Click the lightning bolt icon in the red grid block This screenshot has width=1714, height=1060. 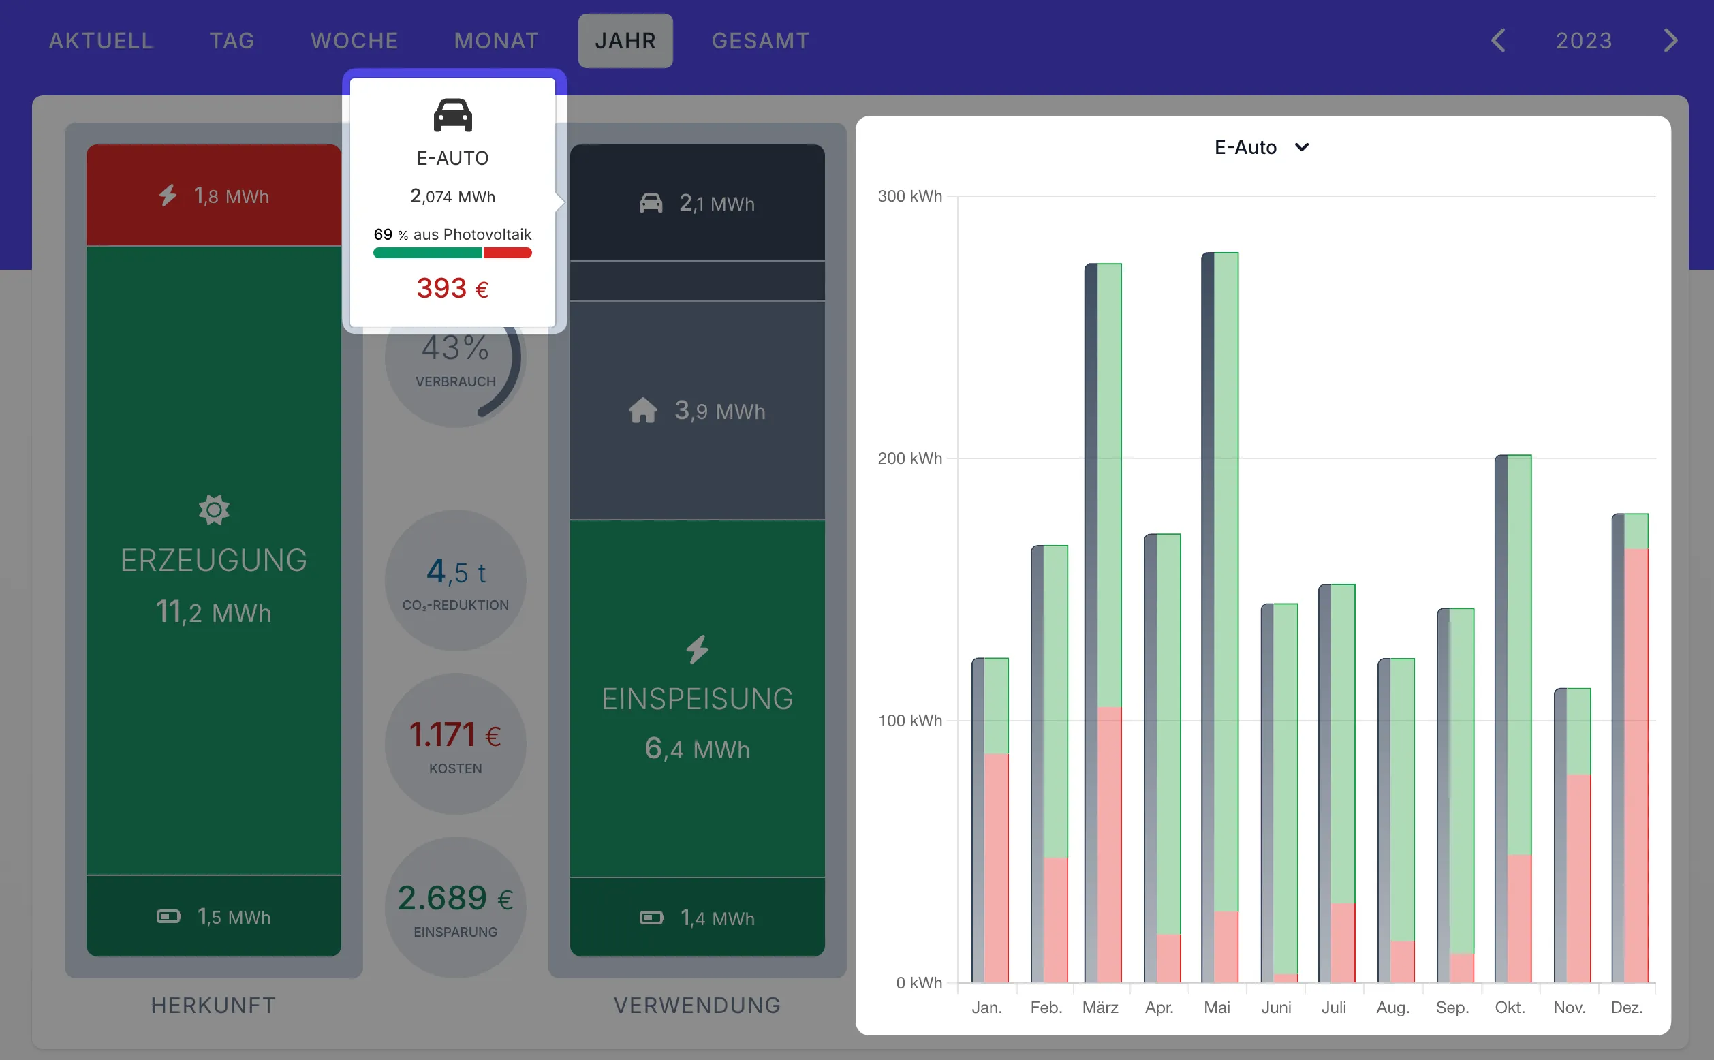[168, 195]
